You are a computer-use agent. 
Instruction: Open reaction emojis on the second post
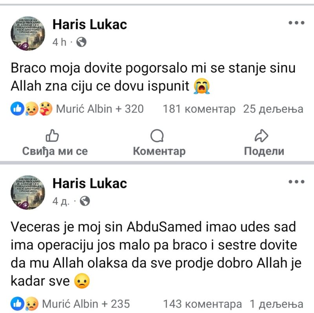24,304
